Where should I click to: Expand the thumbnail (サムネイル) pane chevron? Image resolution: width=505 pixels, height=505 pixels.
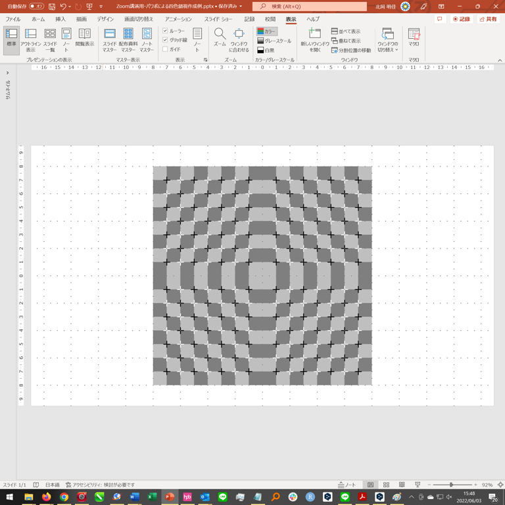(x=8, y=73)
